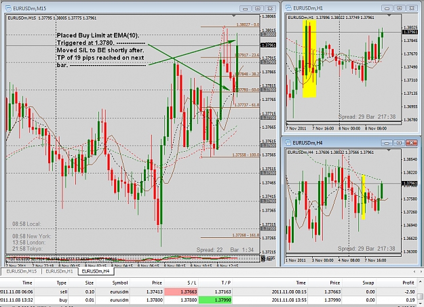
Task: Switch to the EURUSDm,H1 chart tab
Action: pyautogui.click(x=60, y=271)
